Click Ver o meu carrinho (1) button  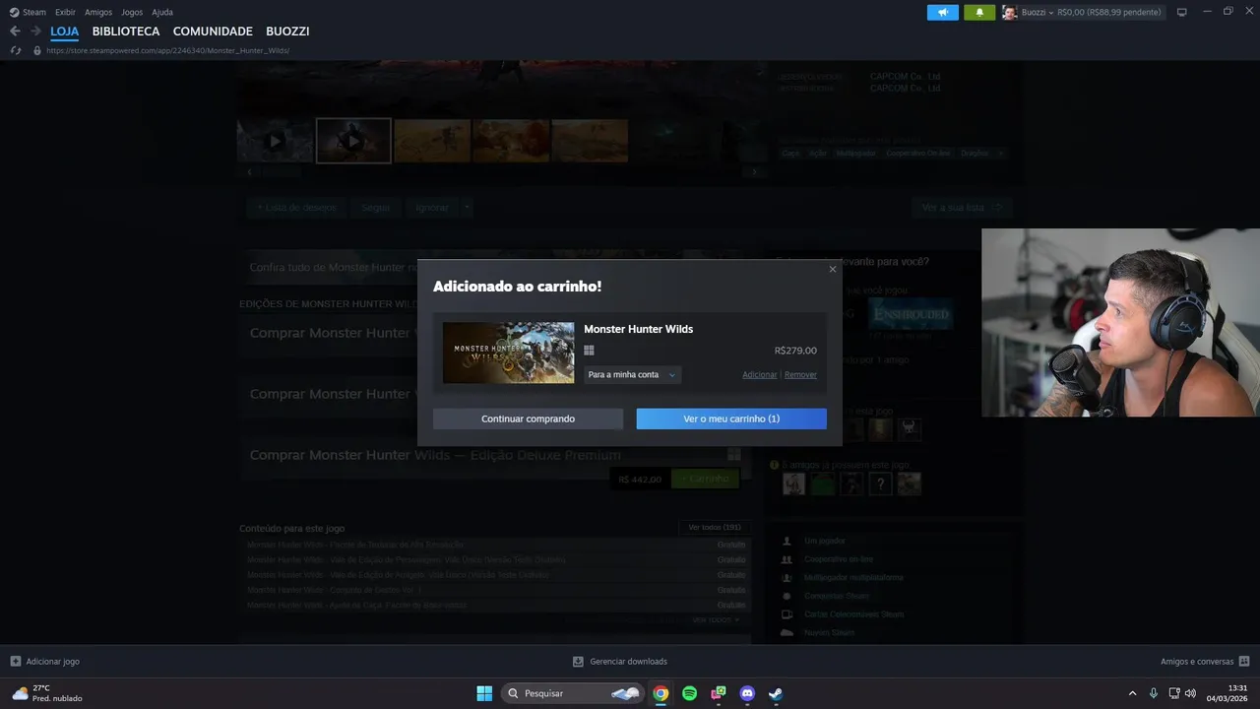[x=731, y=419]
